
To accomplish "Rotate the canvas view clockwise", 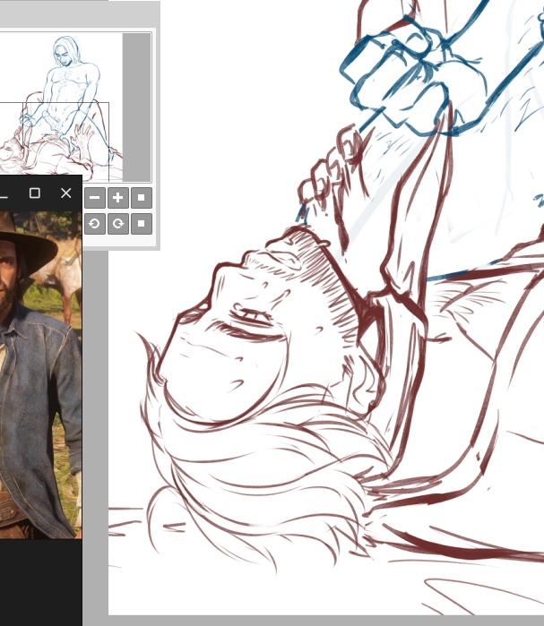I will (118, 223).
